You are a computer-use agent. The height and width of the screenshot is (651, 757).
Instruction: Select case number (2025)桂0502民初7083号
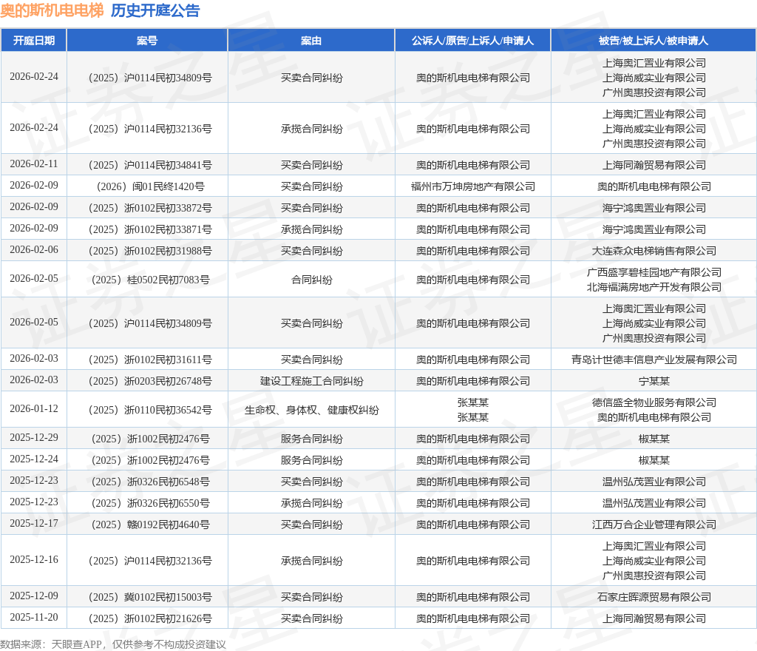coord(150,280)
